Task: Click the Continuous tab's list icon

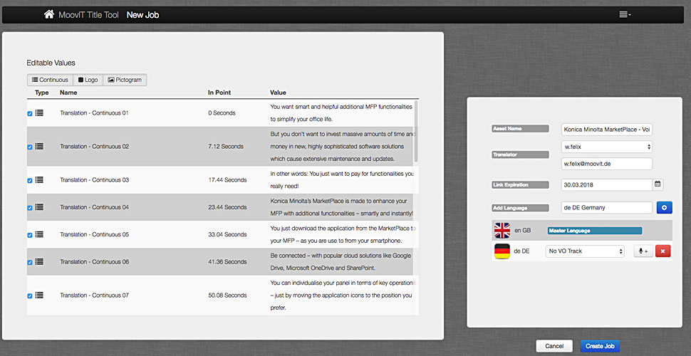Action: click(x=34, y=80)
